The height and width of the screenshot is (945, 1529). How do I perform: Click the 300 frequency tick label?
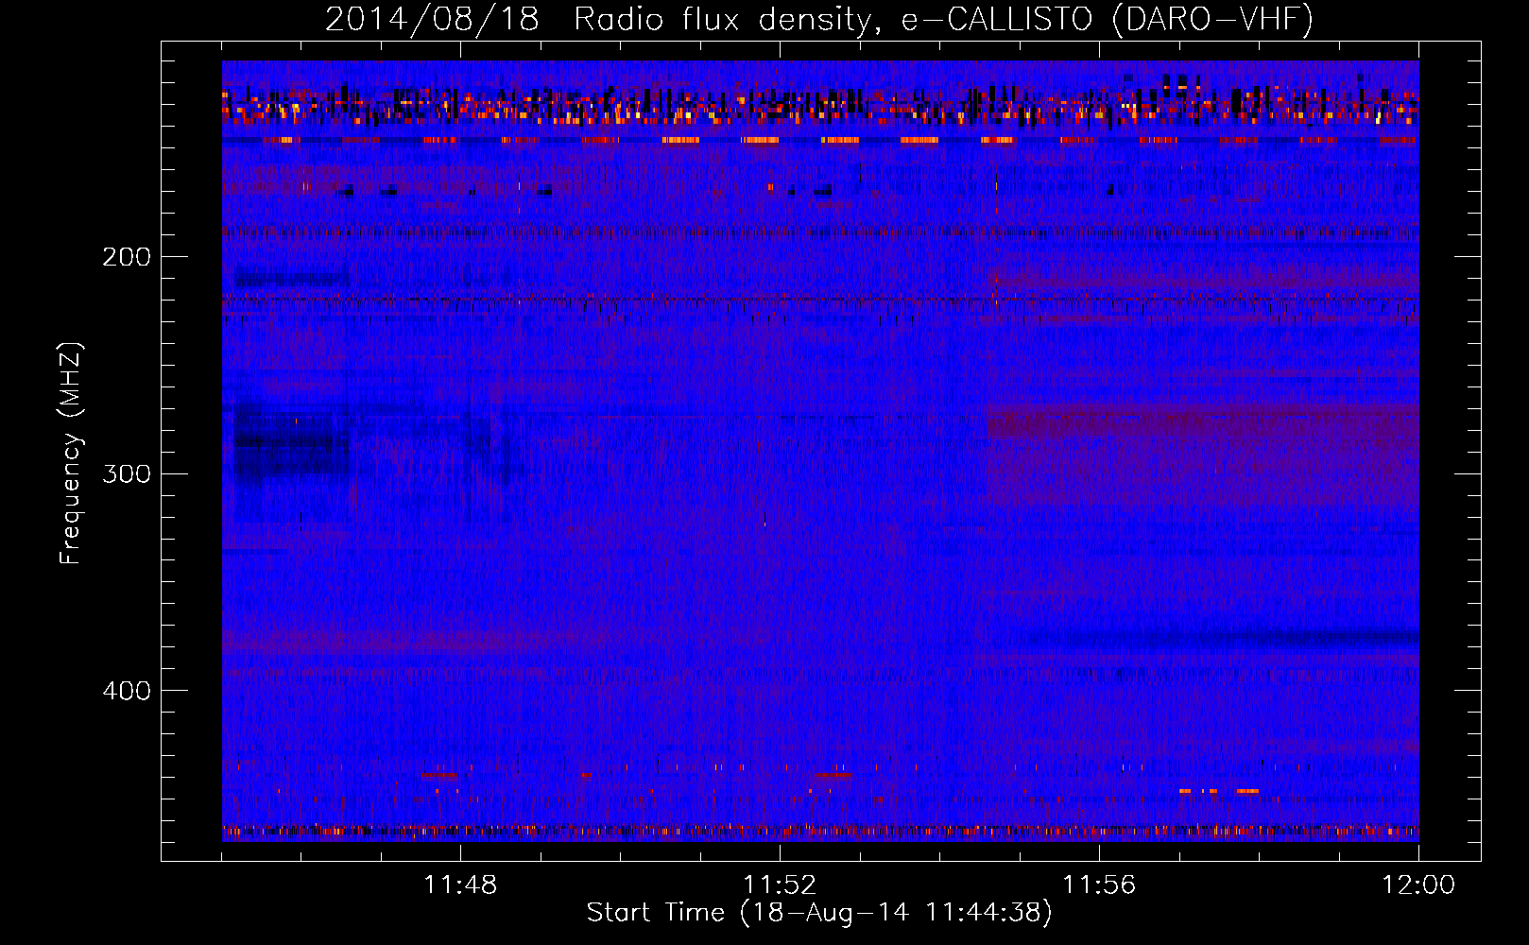tap(127, 473)
